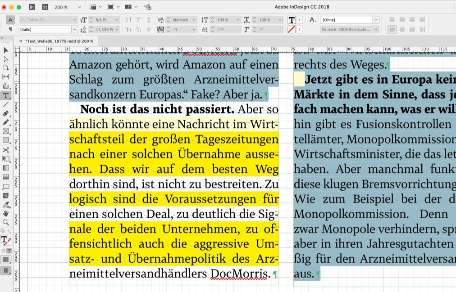Click the stroke None swatch in control bar
This screenshot has height=292, width=456.
[x=292, y=29]
